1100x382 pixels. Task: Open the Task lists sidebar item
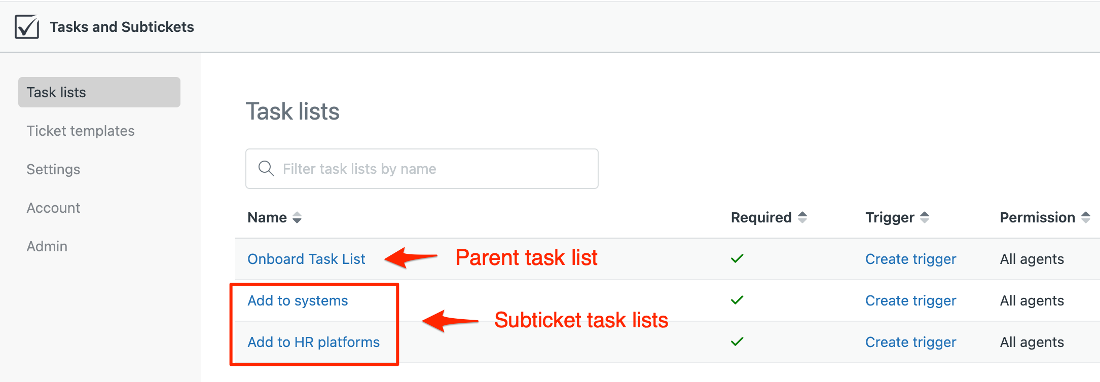(x=99, y=92)
